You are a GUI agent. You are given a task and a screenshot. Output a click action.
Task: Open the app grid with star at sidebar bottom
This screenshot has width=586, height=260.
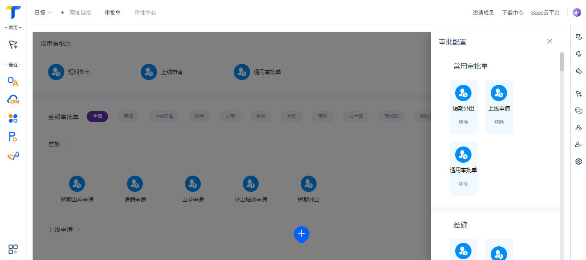point(13,249)
